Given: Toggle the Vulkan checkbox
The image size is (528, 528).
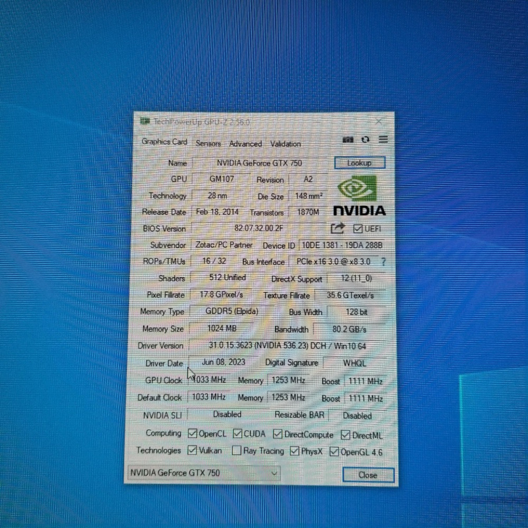Looking at the screenshot, I should (192, 450).
